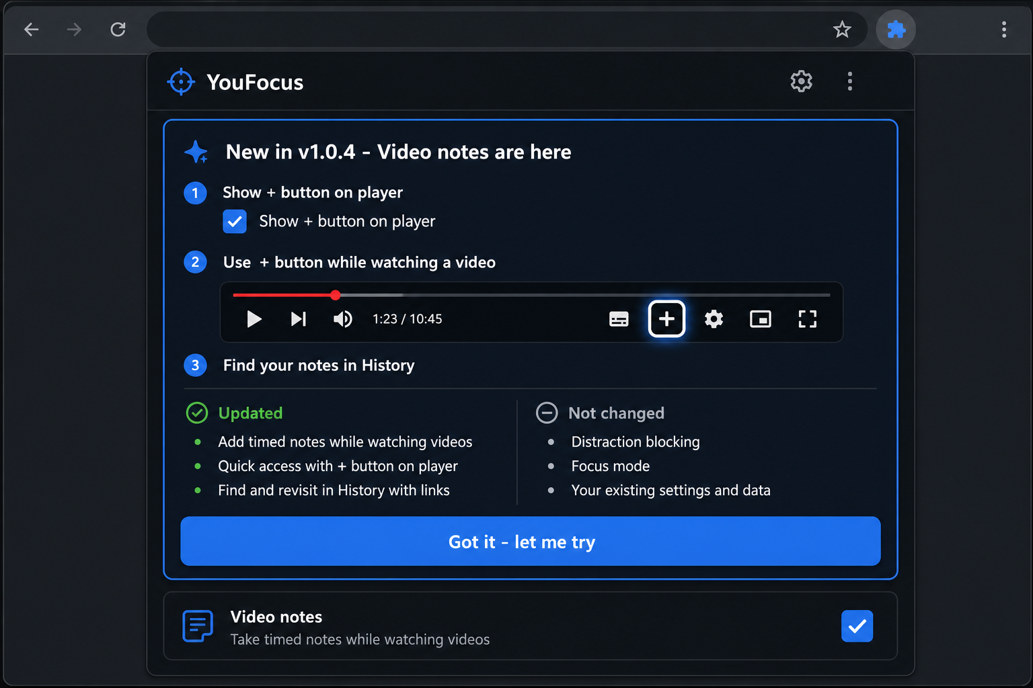1033x688 pixels.
Task: Click the browser address bar
Action: click(508, 30)
